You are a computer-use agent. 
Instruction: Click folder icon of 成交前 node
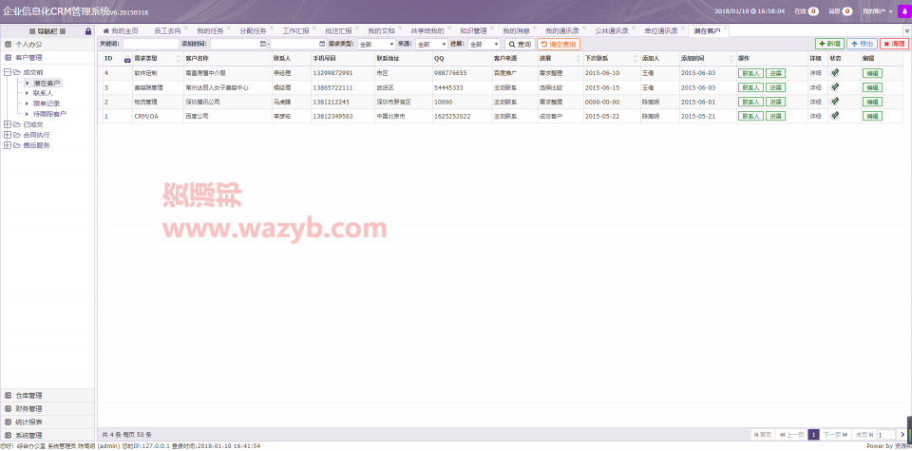click(17, 72)
